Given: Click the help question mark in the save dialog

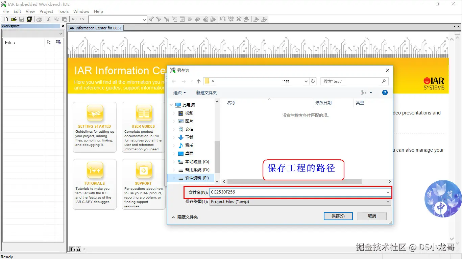Looking at the screenshot, I should point(385,93).
